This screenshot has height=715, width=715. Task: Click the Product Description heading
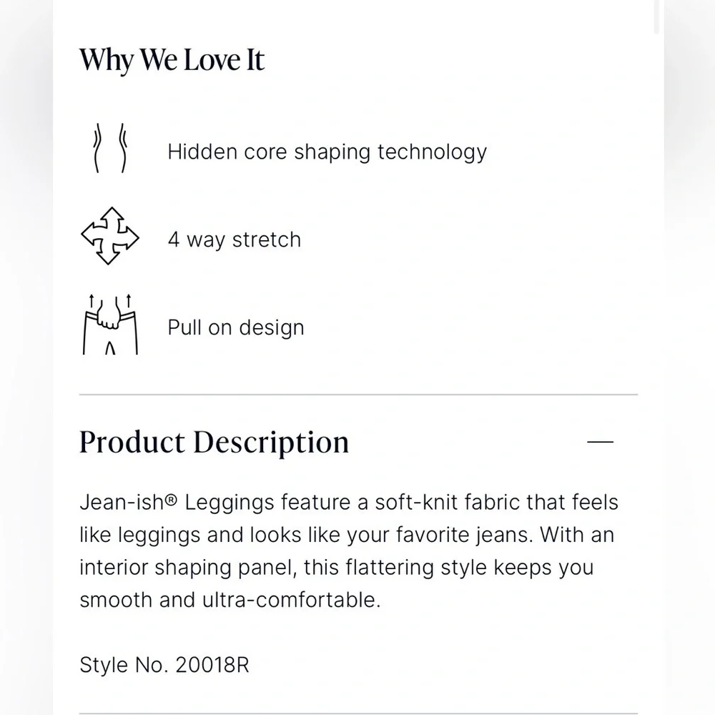tap(214, 442)
